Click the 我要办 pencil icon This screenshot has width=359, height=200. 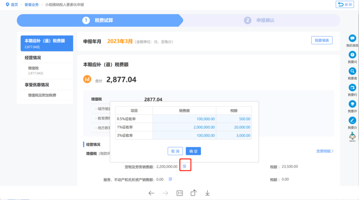(x=352, y=120)
